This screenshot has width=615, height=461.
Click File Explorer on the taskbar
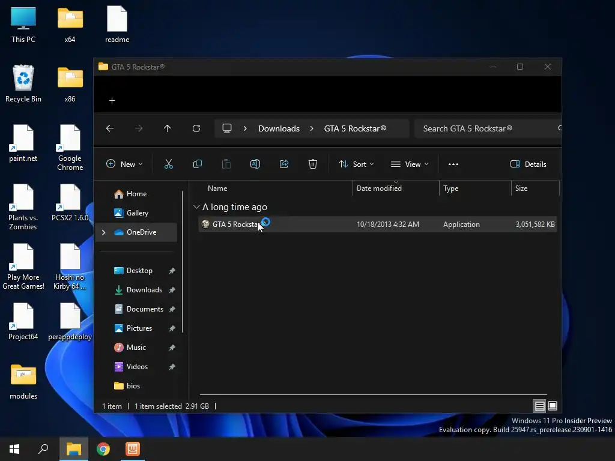(x=74, y=449)
